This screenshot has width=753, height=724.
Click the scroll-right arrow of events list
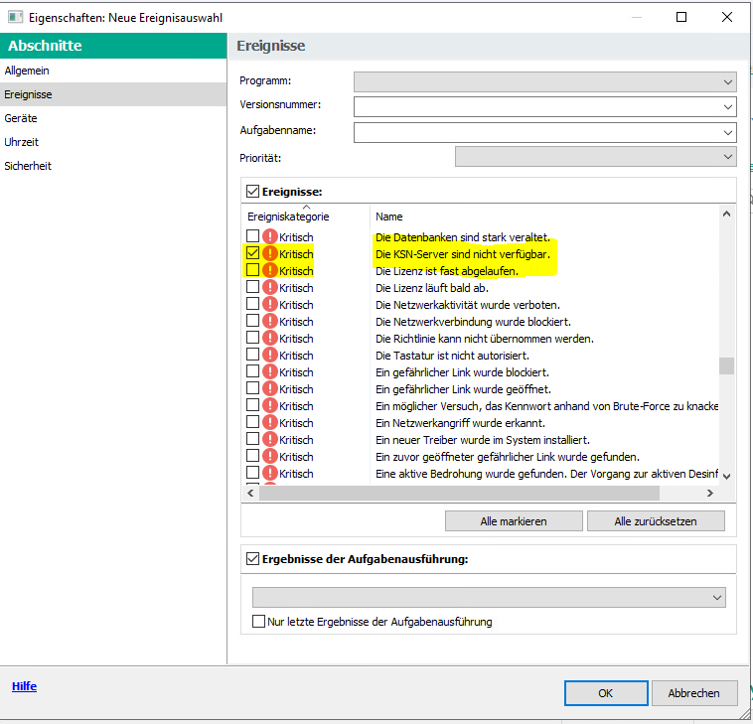(710, 493)
